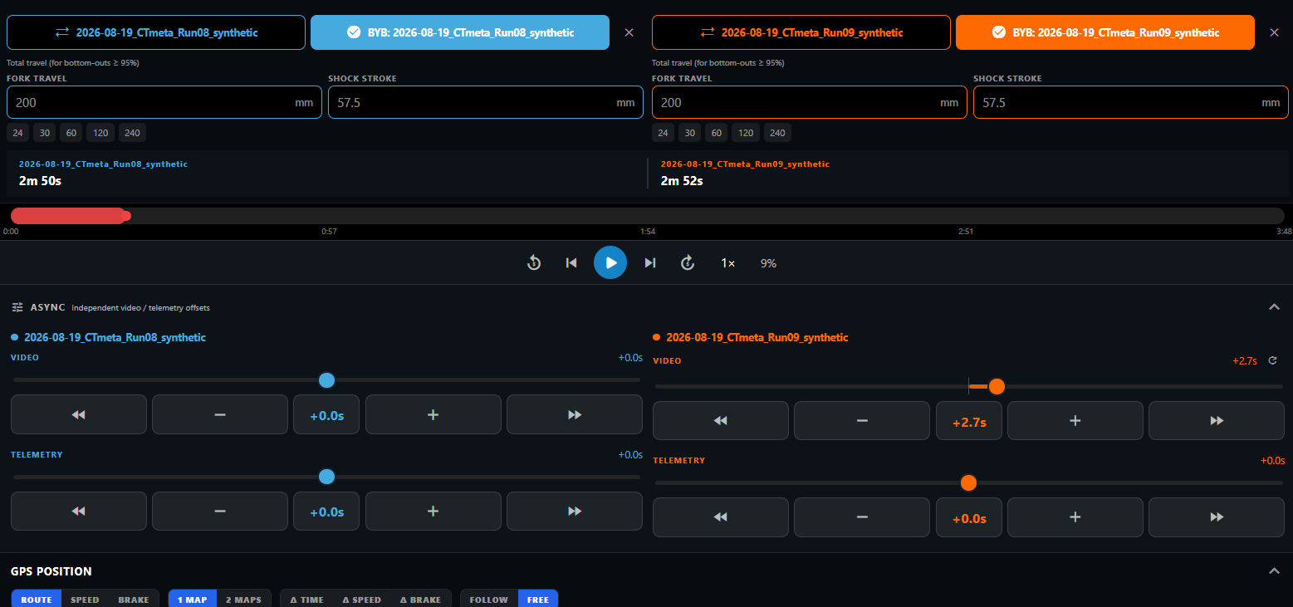The width and height of the screenshot is (1293, 607).
Task: Click the fast-rewind button under Run08 VIDEO
Action: pyautogui.click(x=79, y=414)
